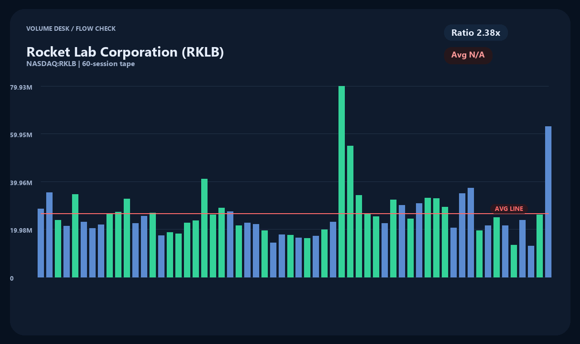The width and height of the screenshot is (580, 344).
Task: Click the Avg N/A badge
Action: (x=468, y=55)
